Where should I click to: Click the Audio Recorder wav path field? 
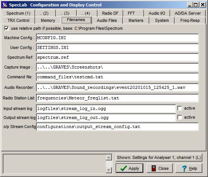point(117,87)
